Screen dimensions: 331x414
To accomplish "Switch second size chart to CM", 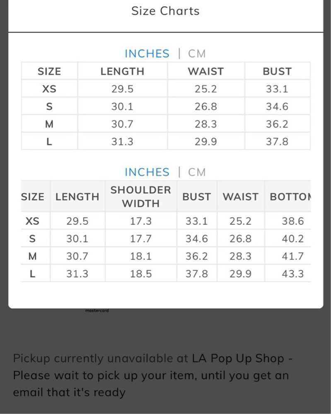I will [x=196, y=172].
